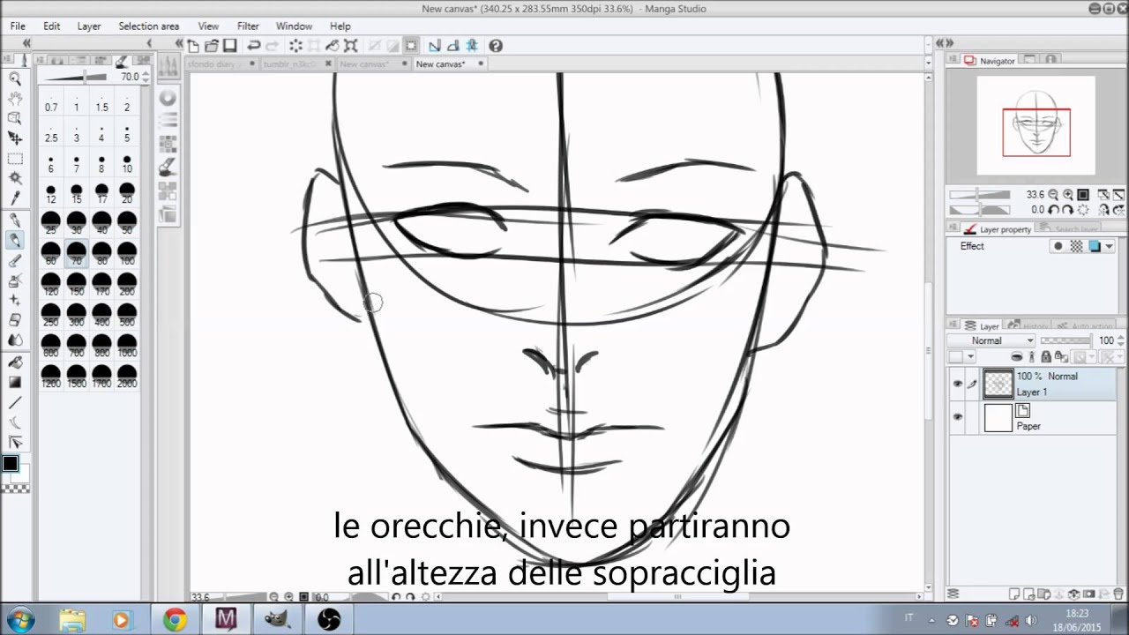Open the Selection area menu

pos(149,26)
